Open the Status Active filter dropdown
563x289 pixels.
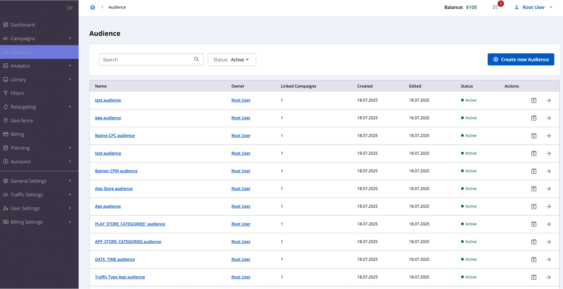232,59
